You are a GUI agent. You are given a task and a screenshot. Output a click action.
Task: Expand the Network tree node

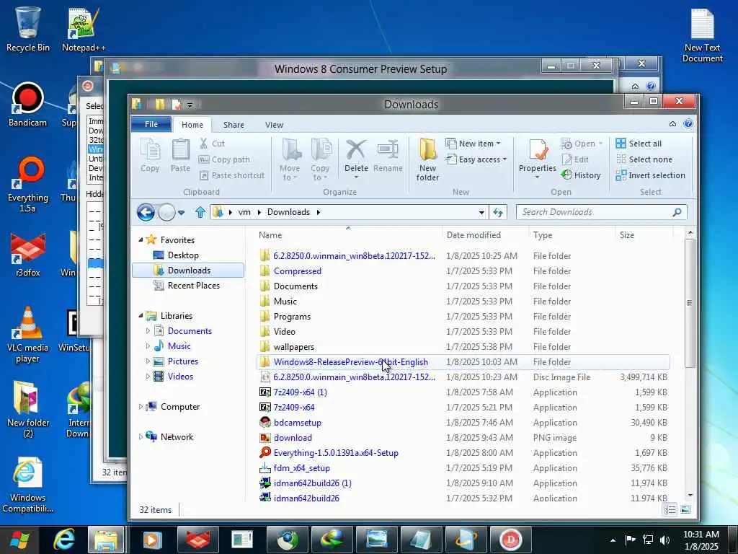(x=141, y=436)
